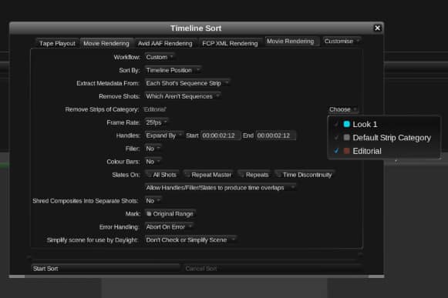Toggle slates on Time Discontinuity
This screenshot has height=298, width=448.
point(278,175)
